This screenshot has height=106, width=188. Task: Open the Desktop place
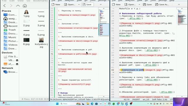tap(10, 22)
